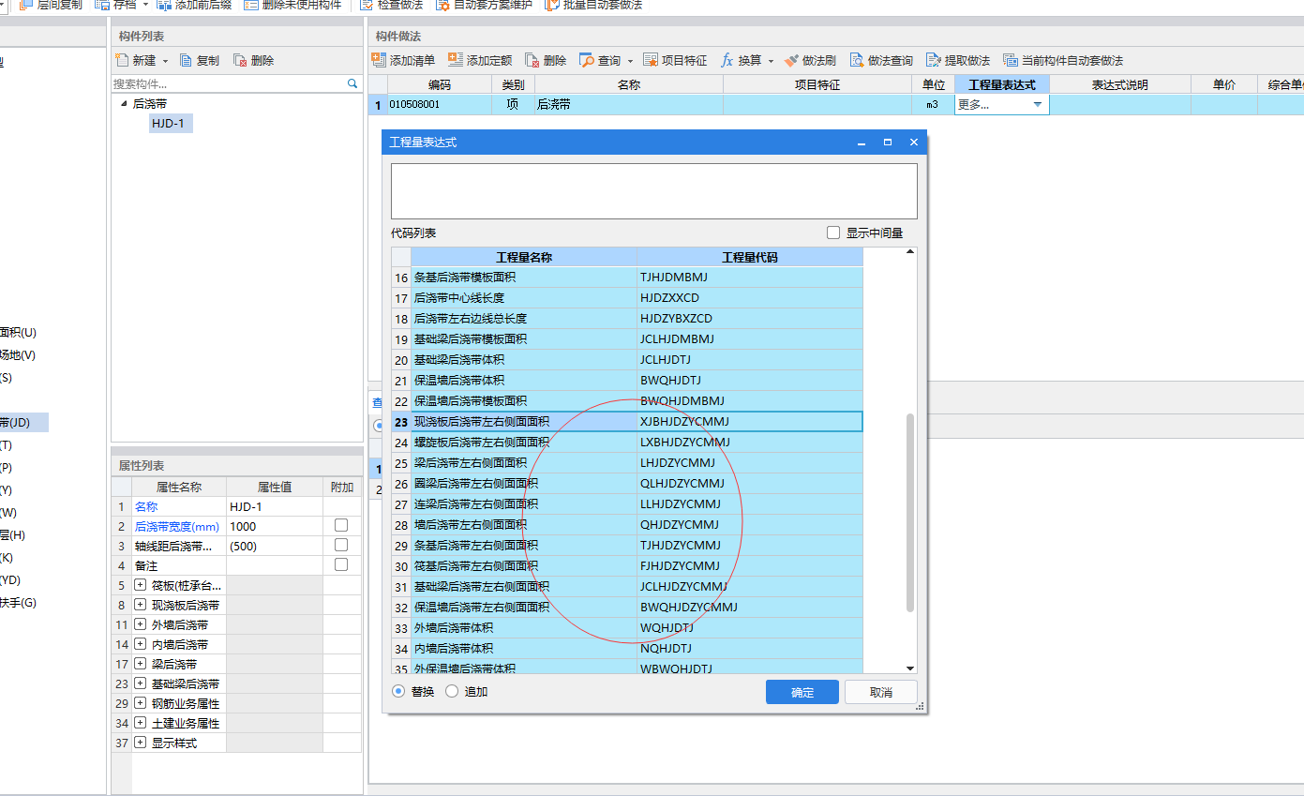Expand the 钢筋业务属性 group
Screen dimensions: 1304x796
141,703
